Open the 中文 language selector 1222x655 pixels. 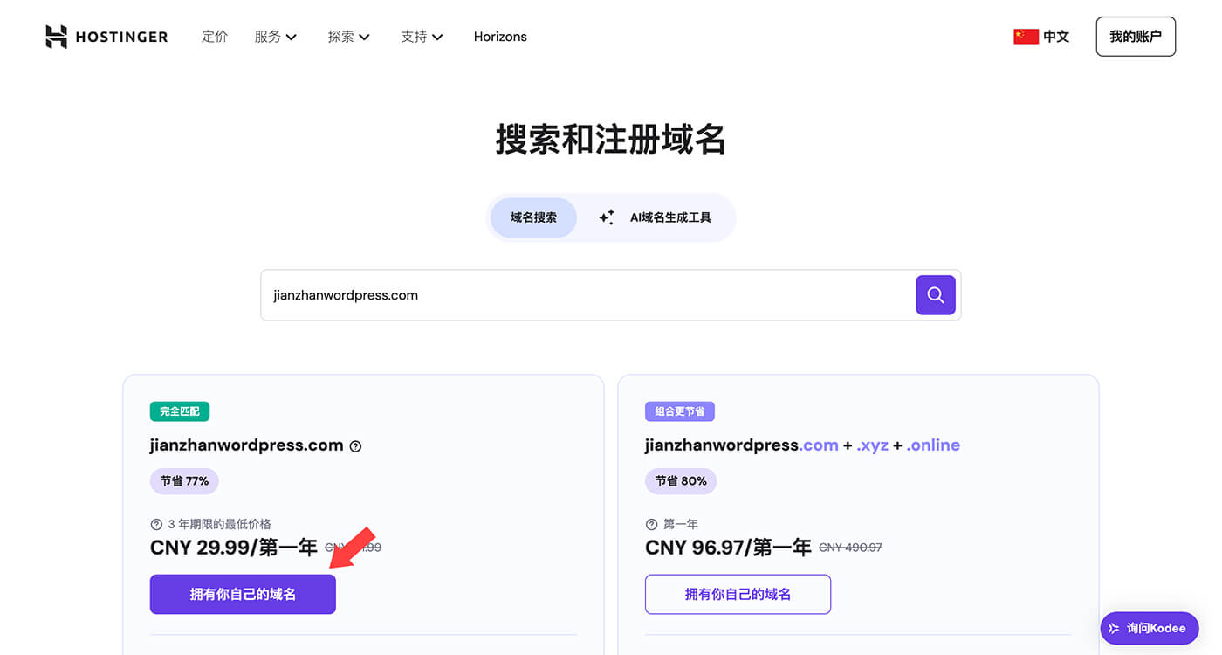[1041, 37]
